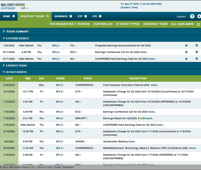The width and height of the screenshot is (201, 170).
Task: Click the Wall Street Horizon enchilada logo
Action: click(14, 6)
